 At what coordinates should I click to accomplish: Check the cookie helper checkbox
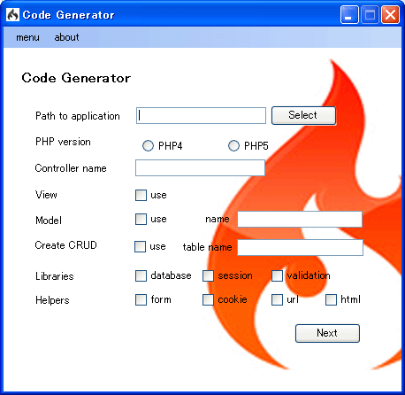(208, 299)
